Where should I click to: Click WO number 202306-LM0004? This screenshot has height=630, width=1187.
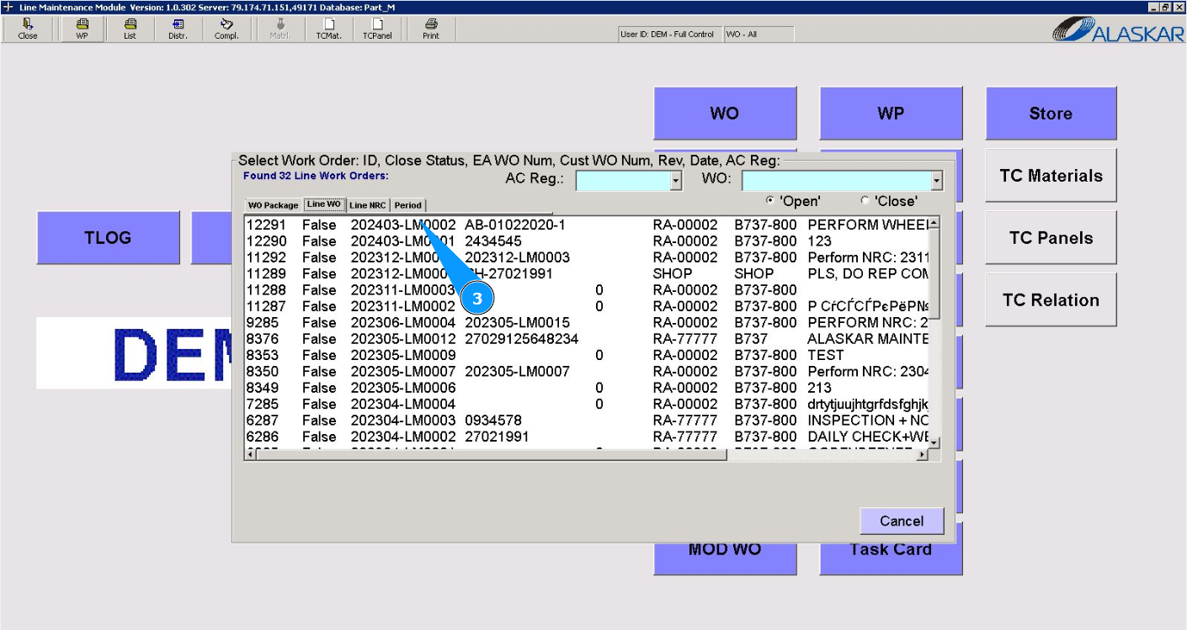pos(403,323)
